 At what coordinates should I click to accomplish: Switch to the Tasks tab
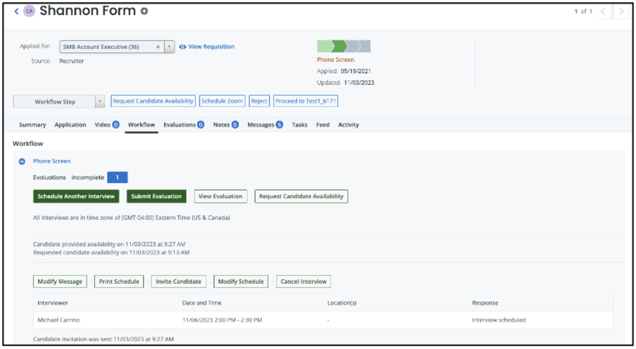point(299,125)
